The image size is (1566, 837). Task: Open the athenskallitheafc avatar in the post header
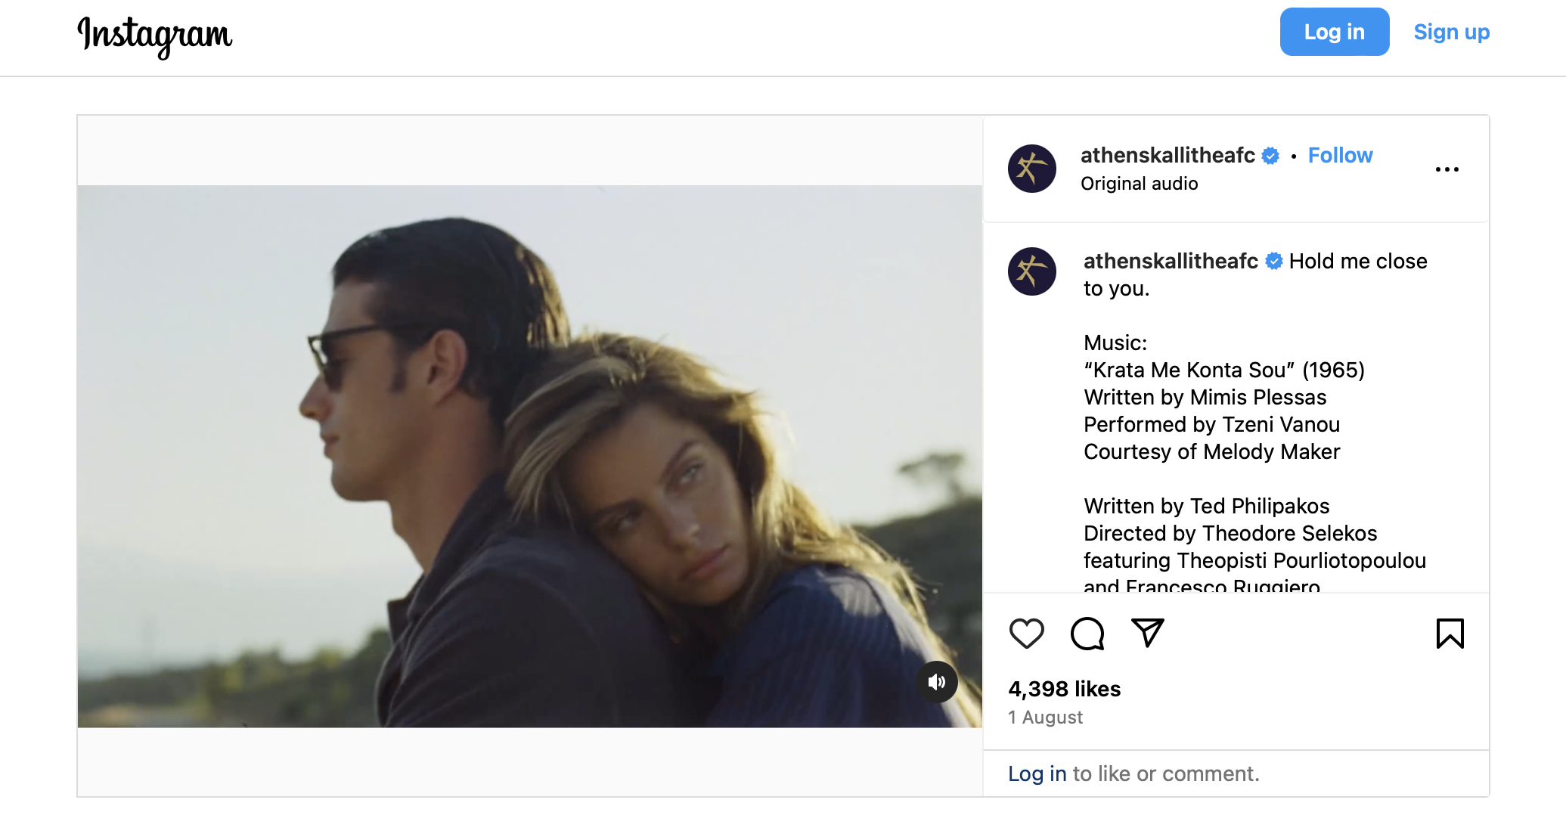(1032, 169)
